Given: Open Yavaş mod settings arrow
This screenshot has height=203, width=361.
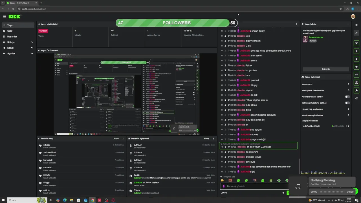Looking at the screenshot, I should pyautogui.click(x=349, y=84).
